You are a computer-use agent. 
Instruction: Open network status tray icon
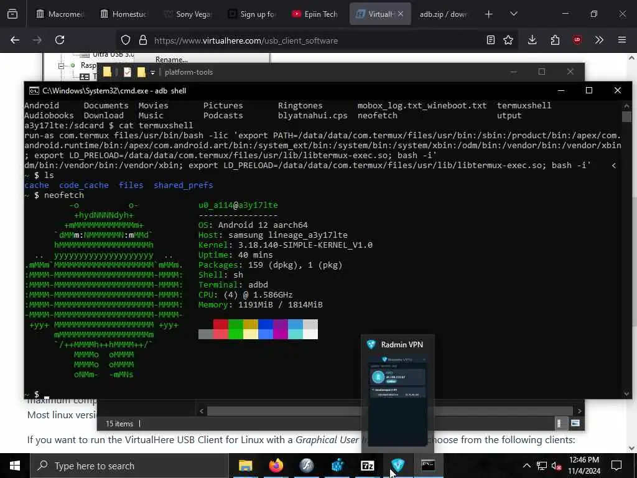click(542, 466)
